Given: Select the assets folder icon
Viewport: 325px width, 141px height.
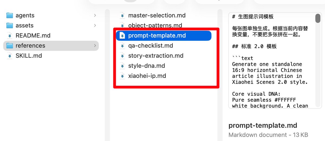Looking at the screenshot, I should (x=10, y=25).
